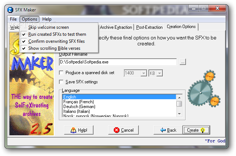This screenshot has height=156, width=236.
Task: Switch to the Post-Extraction tab
Action: (149, 27)
